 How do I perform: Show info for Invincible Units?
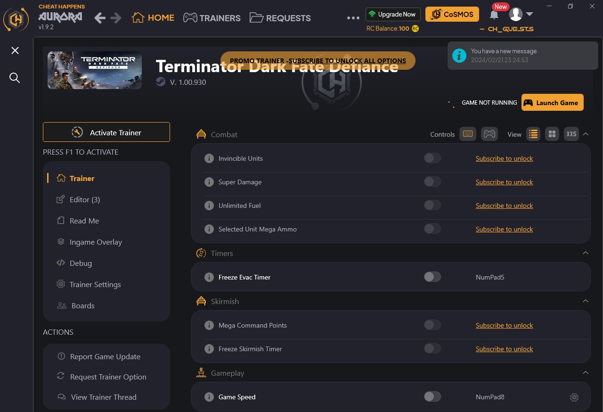tap(209, 158)
